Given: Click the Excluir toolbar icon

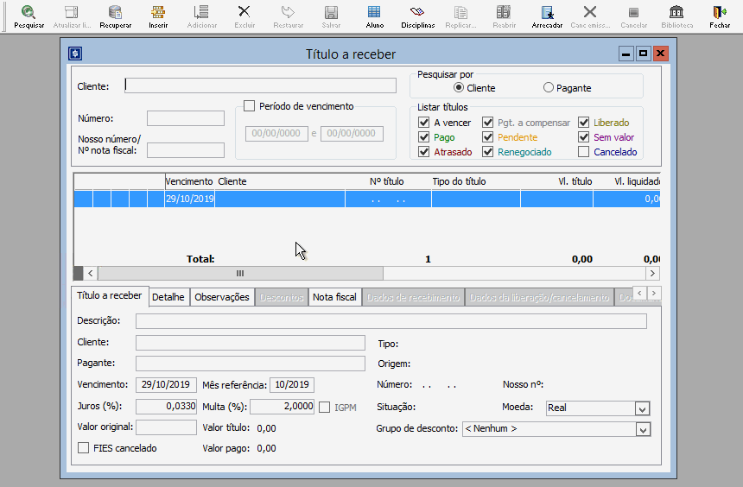Looking at the screenshot, I should tap(244, 15).
